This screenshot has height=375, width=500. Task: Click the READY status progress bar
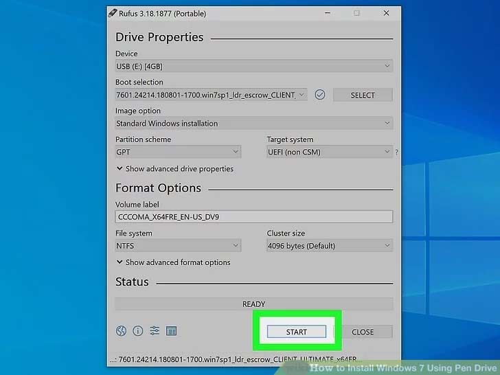[254, 304]
